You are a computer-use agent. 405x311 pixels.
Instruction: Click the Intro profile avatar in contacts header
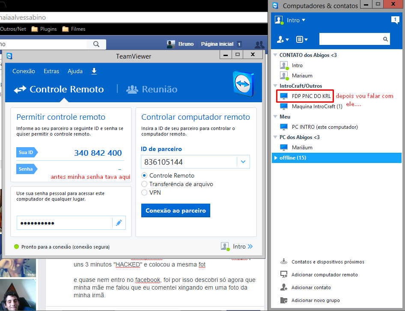[279, 20]
